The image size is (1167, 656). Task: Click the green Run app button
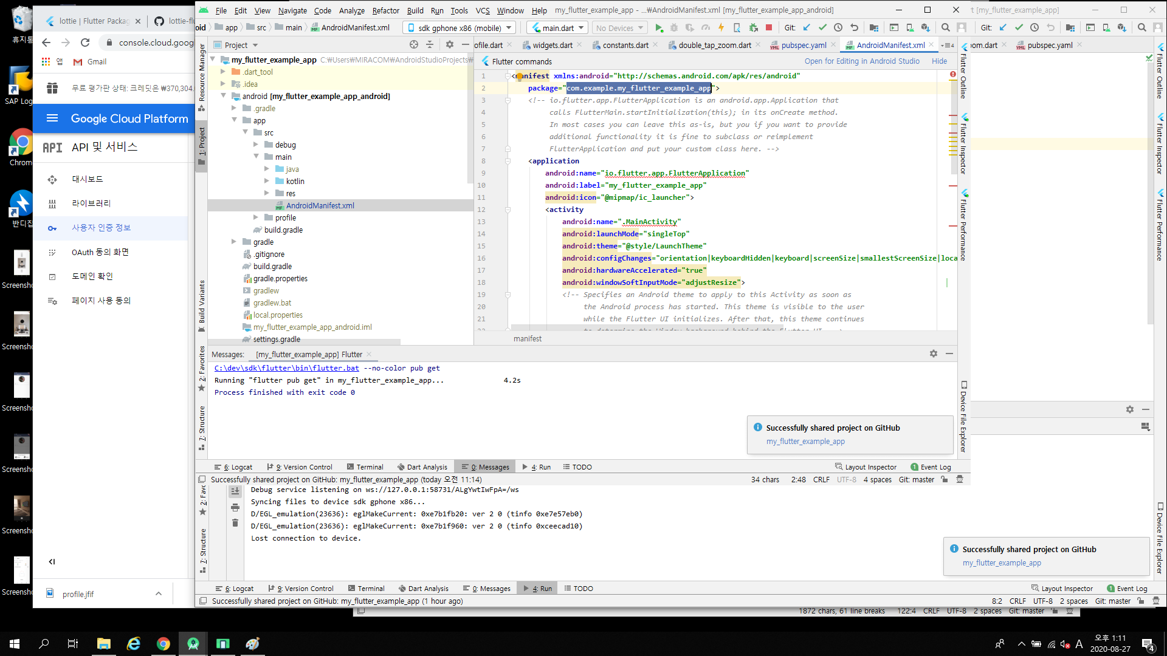[x=659, y=28]
